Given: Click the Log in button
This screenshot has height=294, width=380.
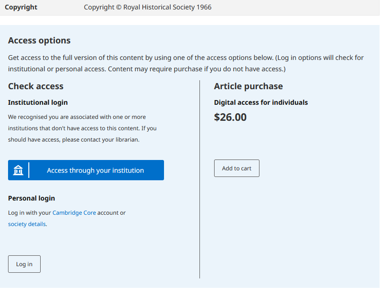Looking at the screenshot, I should (x=24, y=264).
